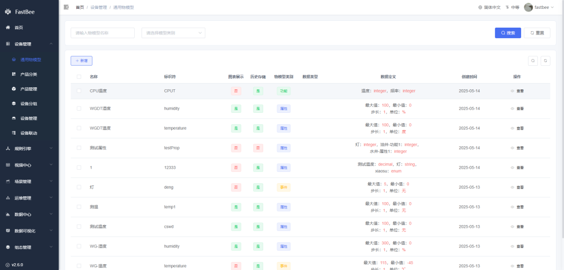The height and width of the screenshot is (270, 564).
Task: Go to 设备分组 in the sidebar
Action: (28, 103)
